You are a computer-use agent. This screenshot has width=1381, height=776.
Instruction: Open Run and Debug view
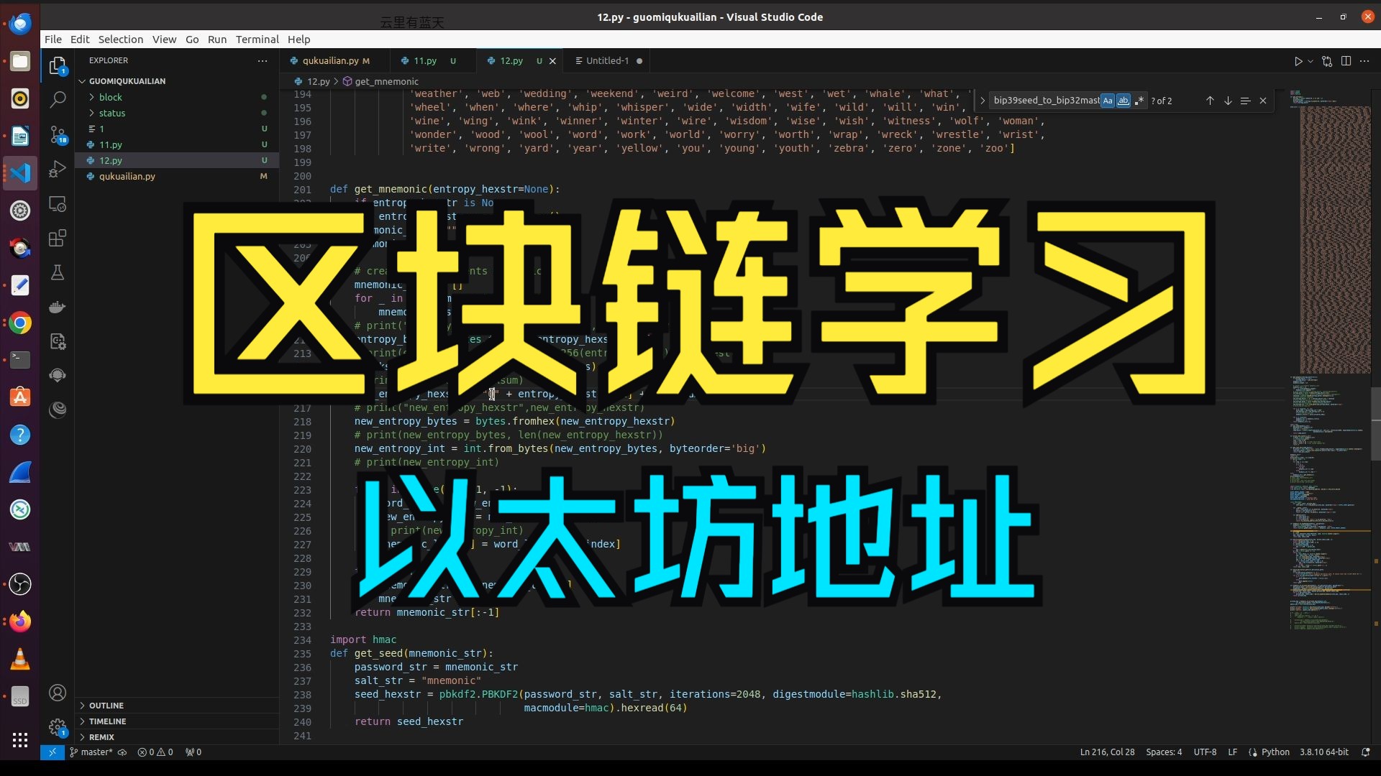tap(58, 170)
